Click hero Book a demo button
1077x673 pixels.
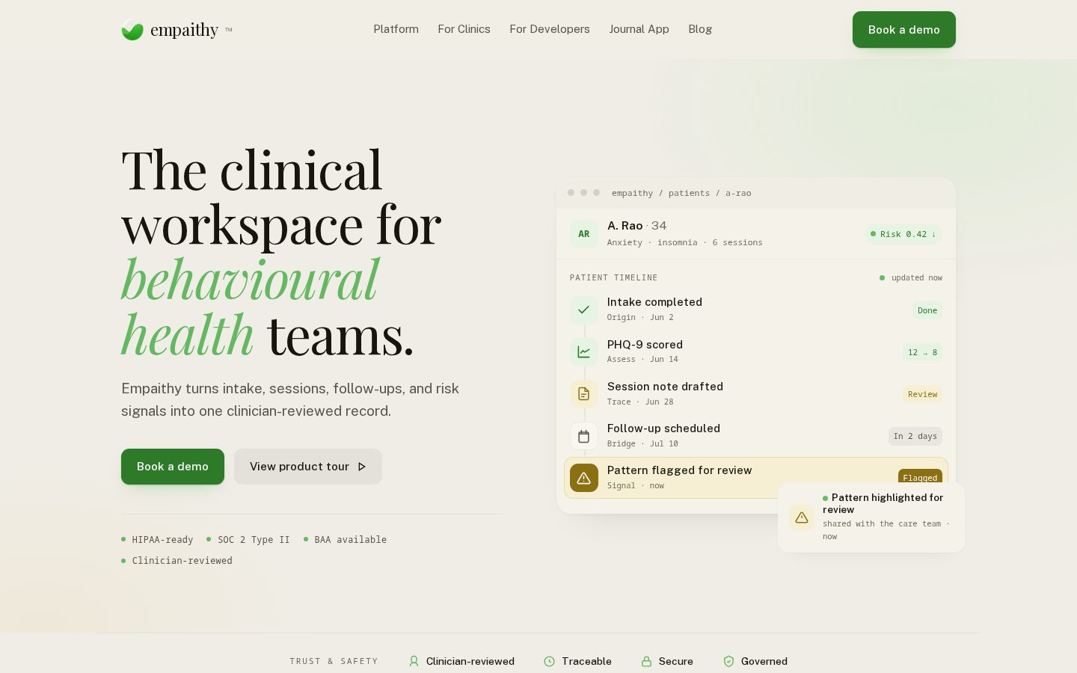(x=173, y=467)
